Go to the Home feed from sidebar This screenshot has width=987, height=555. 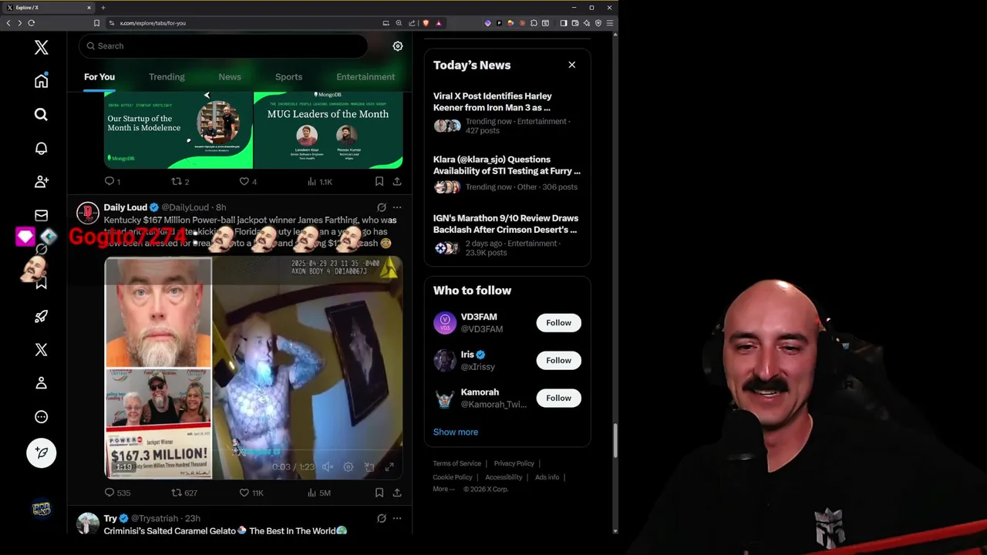[42, 81]
